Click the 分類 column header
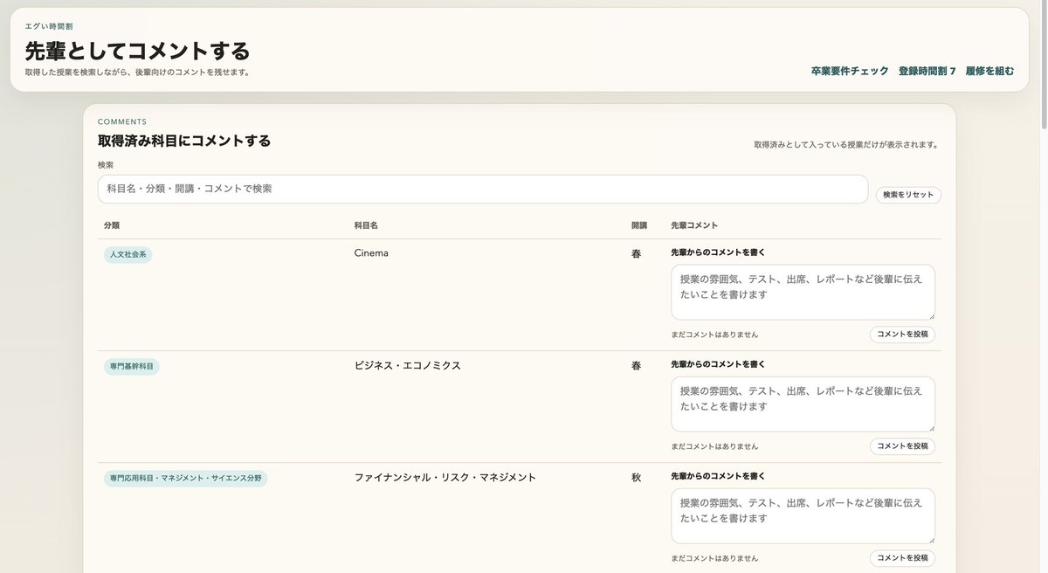This screenshot has width=1048, height=573. [109, 224]
